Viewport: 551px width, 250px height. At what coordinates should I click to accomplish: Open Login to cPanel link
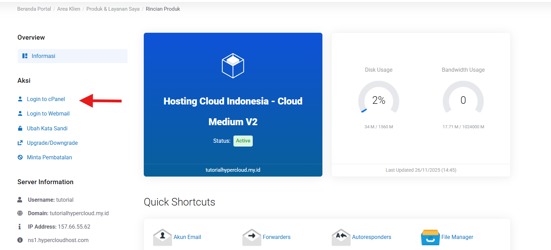46,99
